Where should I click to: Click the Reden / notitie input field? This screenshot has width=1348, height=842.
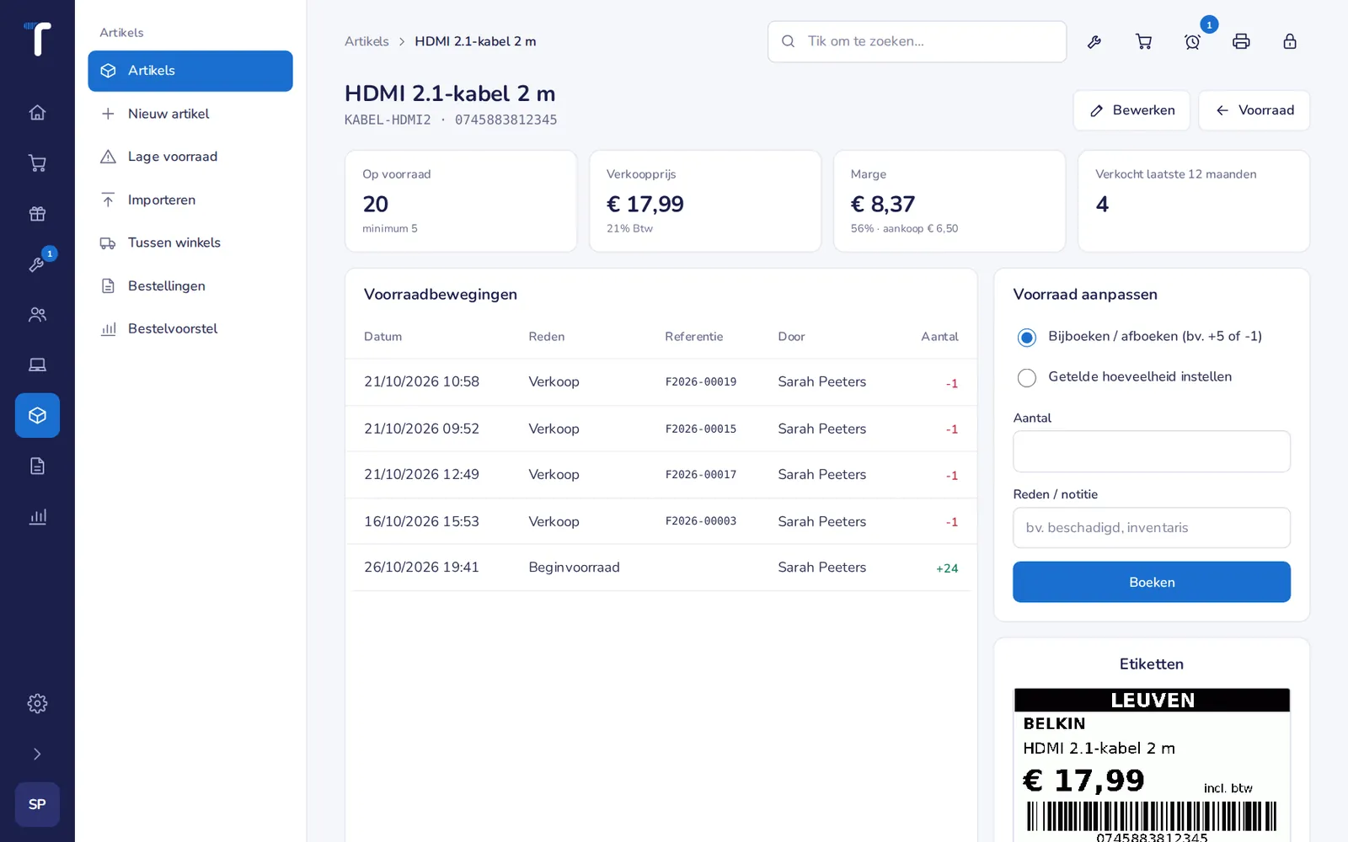(x=1152, y=528)
